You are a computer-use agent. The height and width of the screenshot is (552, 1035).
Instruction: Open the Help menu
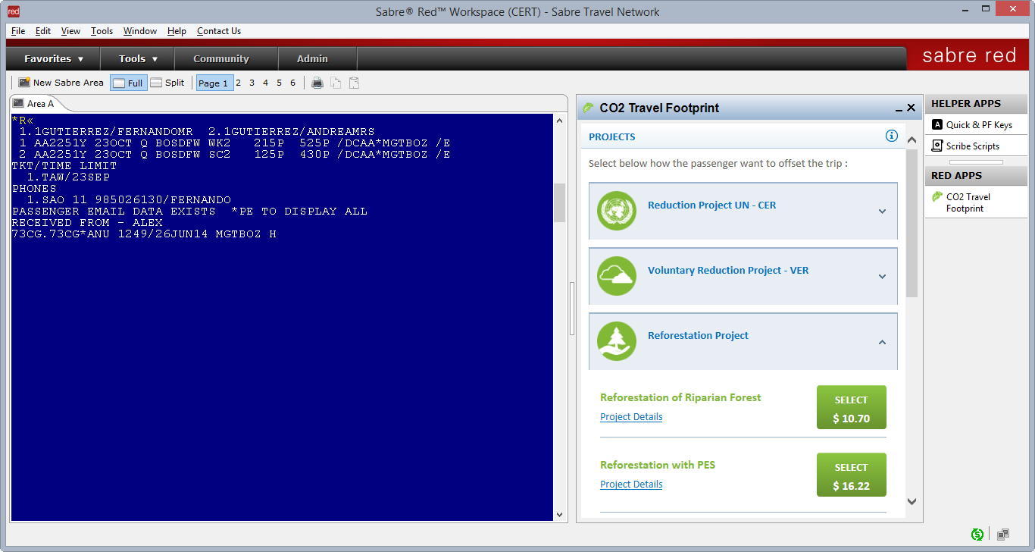[177, 31]
